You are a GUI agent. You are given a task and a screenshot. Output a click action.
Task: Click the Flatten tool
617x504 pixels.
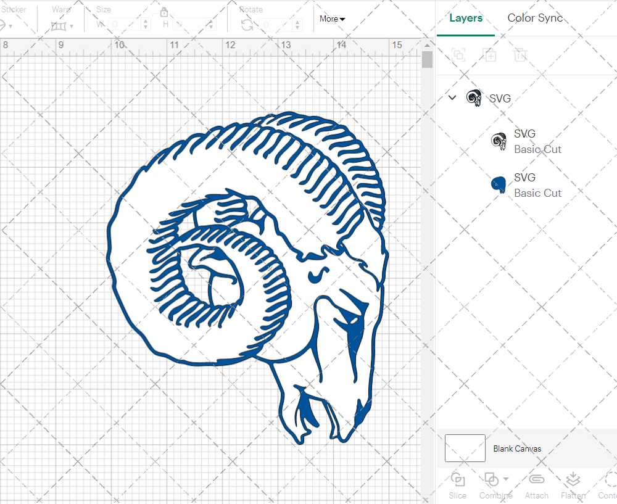pos(573,485)
